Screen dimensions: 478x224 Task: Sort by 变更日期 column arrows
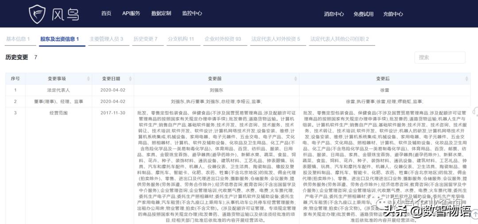tap(130, 78)
